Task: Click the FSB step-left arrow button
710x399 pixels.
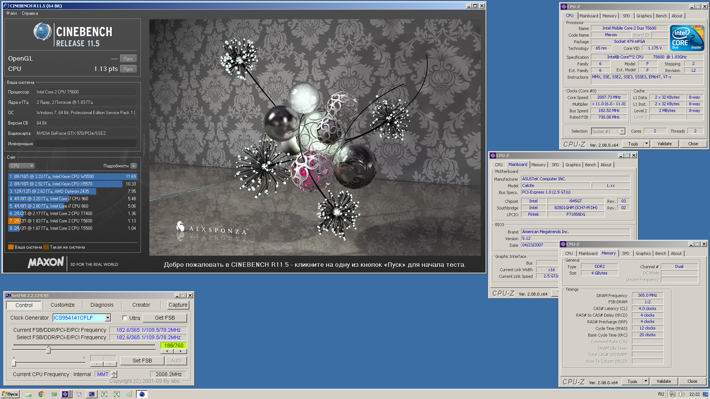Action: tap(167, 351)
